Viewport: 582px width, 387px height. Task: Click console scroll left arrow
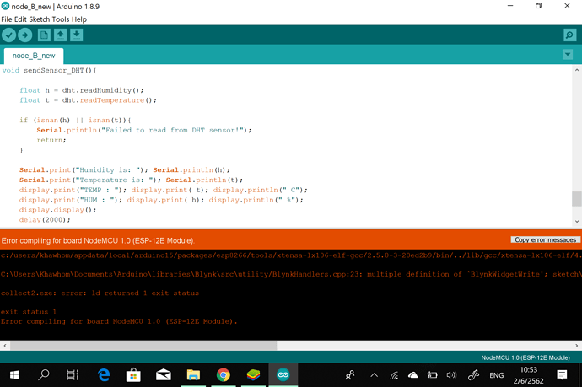tap(5, 346)
